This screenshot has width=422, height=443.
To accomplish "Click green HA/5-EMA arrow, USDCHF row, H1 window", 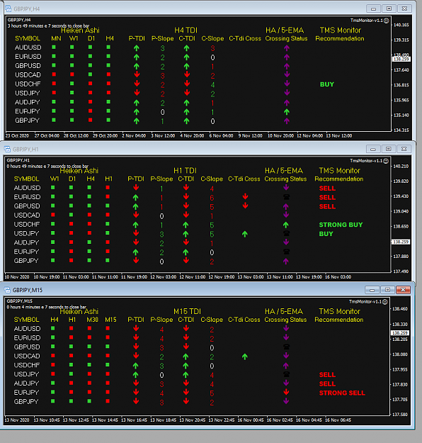I will pos(285,225).
